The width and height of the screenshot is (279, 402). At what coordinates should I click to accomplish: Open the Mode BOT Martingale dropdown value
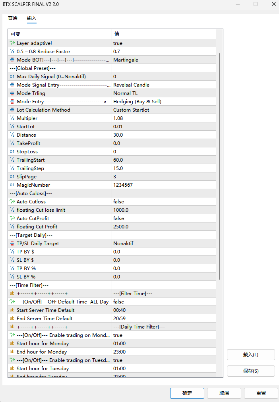(164, 60)
